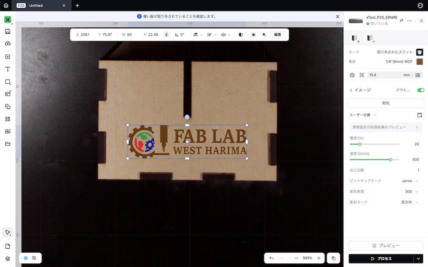
Task: Click the プロセス process button
Action: tap(381, 258)
